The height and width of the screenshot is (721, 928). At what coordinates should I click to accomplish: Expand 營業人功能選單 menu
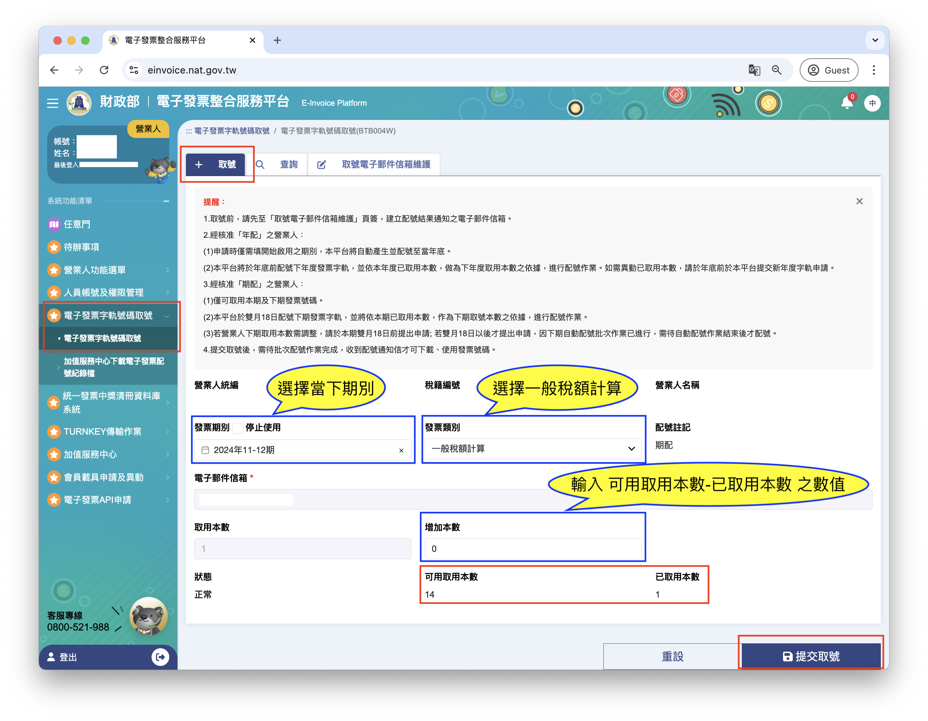click(x=108, y=270)
